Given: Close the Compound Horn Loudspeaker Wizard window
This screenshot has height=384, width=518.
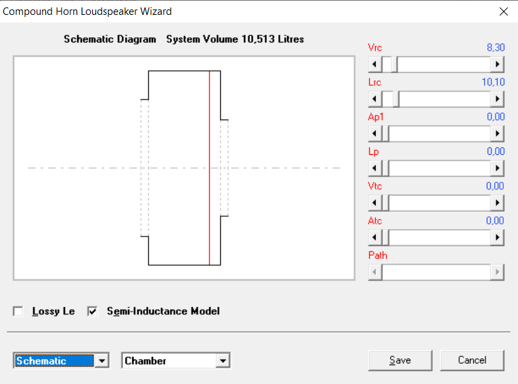Looking at the screenshot, I should pyautogui.click(x=504, y=11).
